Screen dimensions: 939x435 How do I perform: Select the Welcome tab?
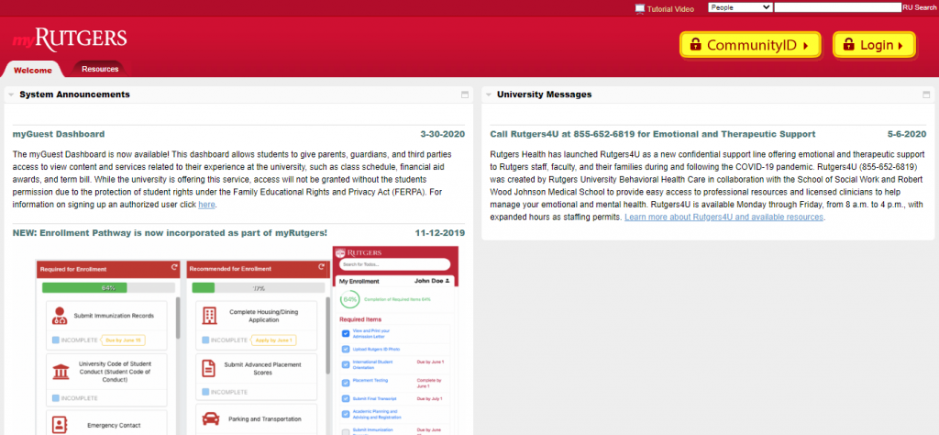[x=33, y=70]
